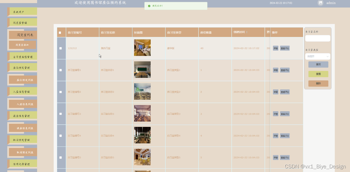The height and width of the screenshot is (172, 350).
Task: Open the 入座信息列表 submenu item
Action: (x=23, y=104)
